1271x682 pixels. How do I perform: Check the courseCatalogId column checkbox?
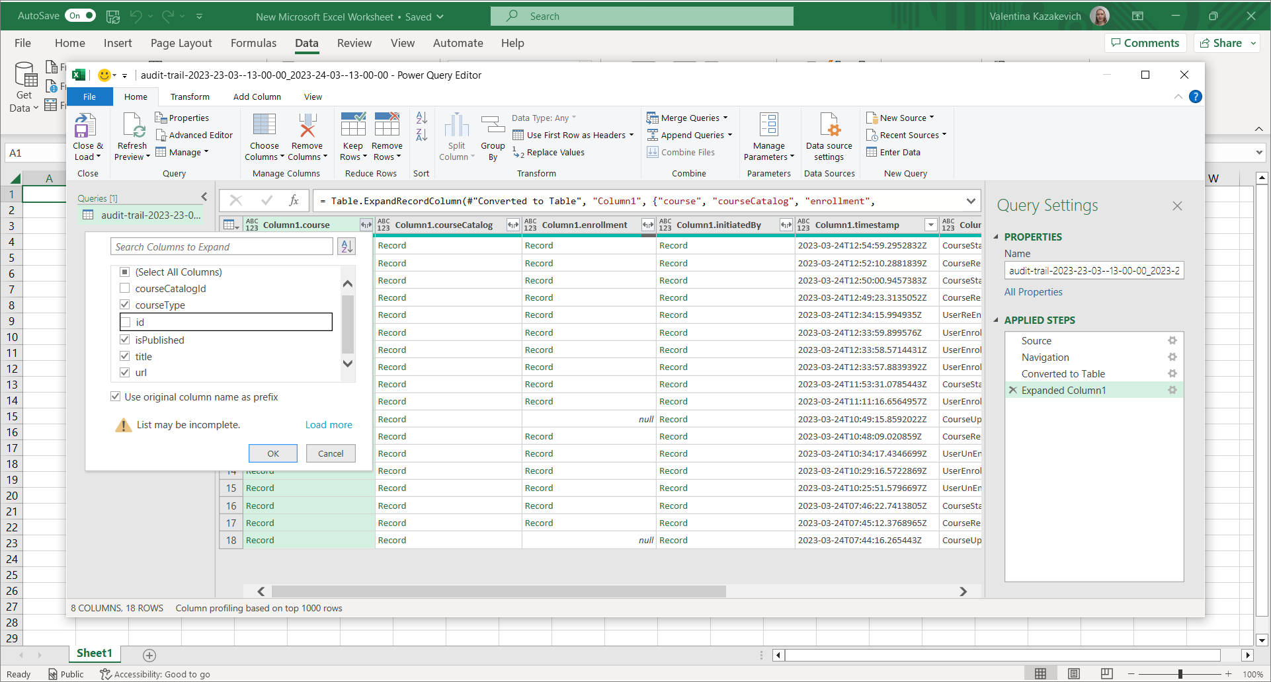(125, 289)
